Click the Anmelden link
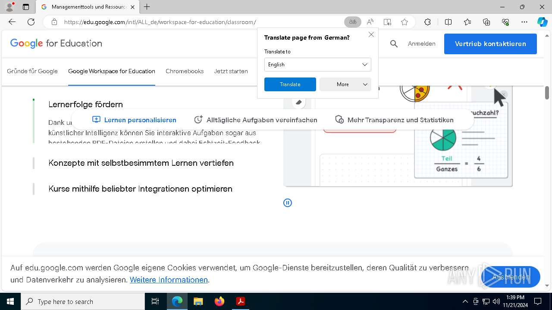 421,43
